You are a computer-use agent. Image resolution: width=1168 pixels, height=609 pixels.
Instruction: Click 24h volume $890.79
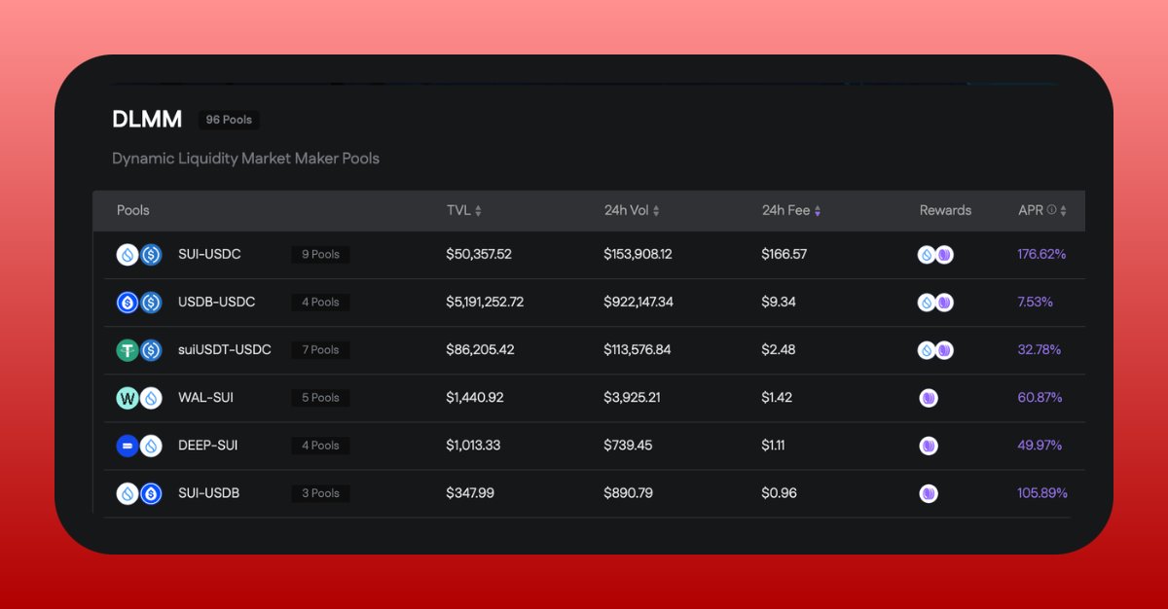tap(629, 492)
